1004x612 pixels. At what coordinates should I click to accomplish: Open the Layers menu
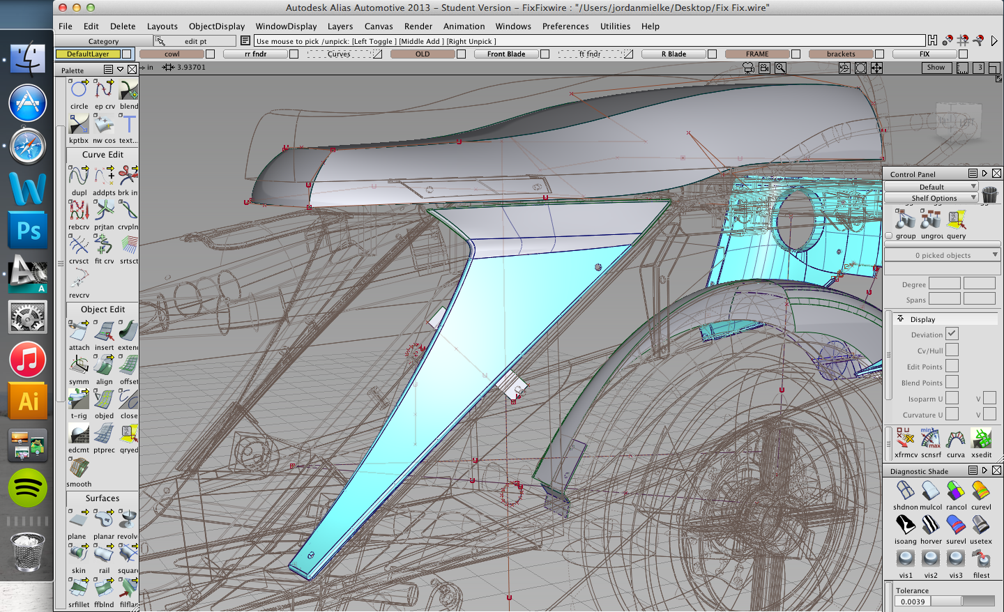[x=340, y=26]
